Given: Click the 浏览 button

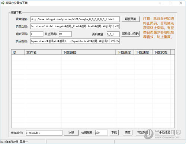Looking at the screenshot, I should pos(71,132).
